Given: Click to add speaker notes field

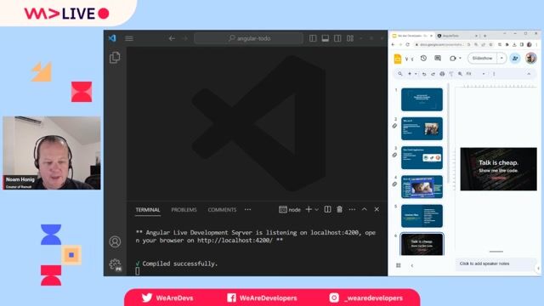Looking at the screenshot, I should [x=495, y=263].
